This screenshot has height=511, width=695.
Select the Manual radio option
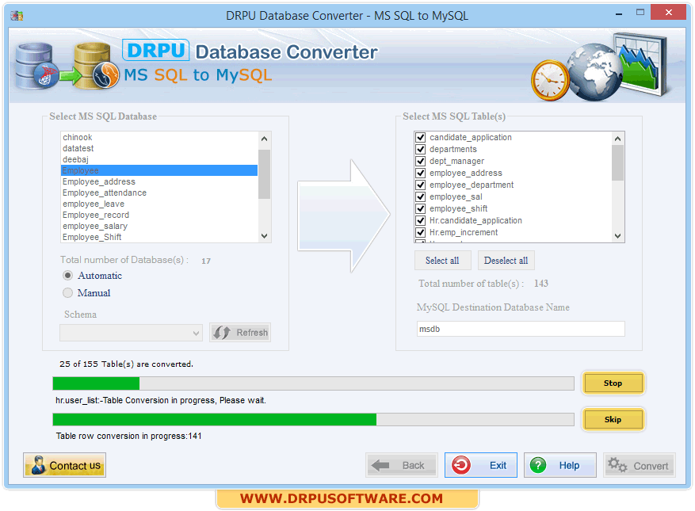coord(67,292)
